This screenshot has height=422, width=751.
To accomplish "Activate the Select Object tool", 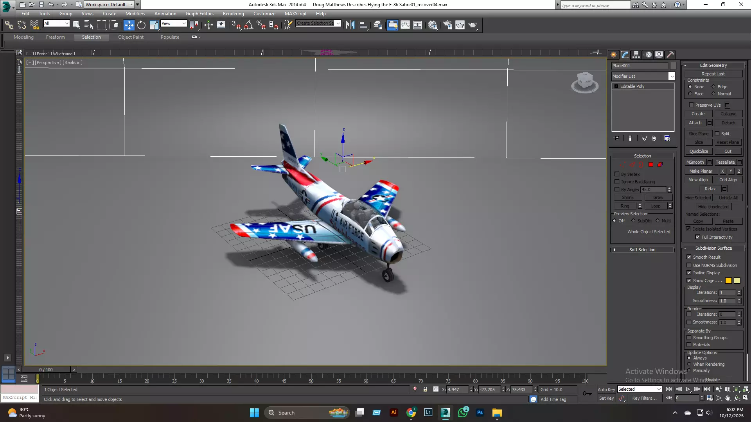I will coord(76,25).
